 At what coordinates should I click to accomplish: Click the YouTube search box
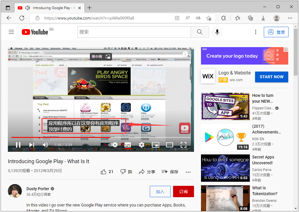(x=134, y=32)
